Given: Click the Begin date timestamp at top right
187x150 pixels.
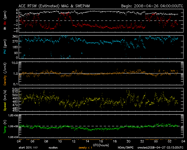Looking at the screenshot, I should pyautogui.click(x=152, y=6).
